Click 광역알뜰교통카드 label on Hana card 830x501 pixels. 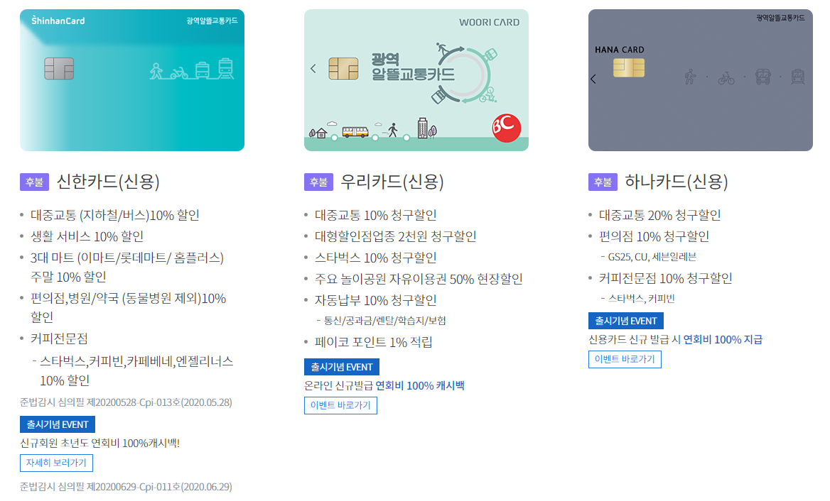pyautogui.click(x=780, y=18)
